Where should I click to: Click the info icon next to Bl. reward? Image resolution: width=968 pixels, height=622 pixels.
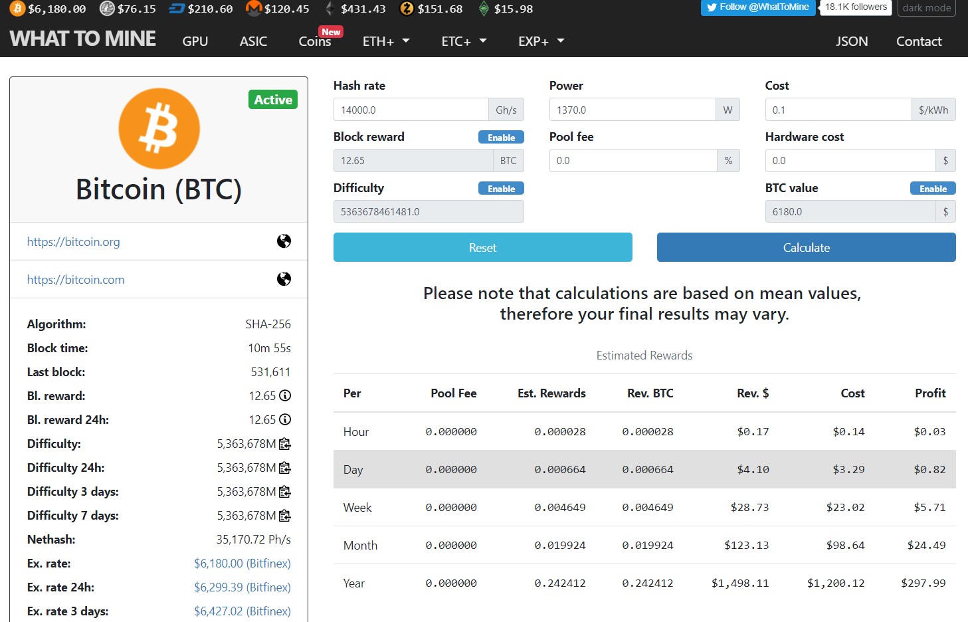(285, 395)
